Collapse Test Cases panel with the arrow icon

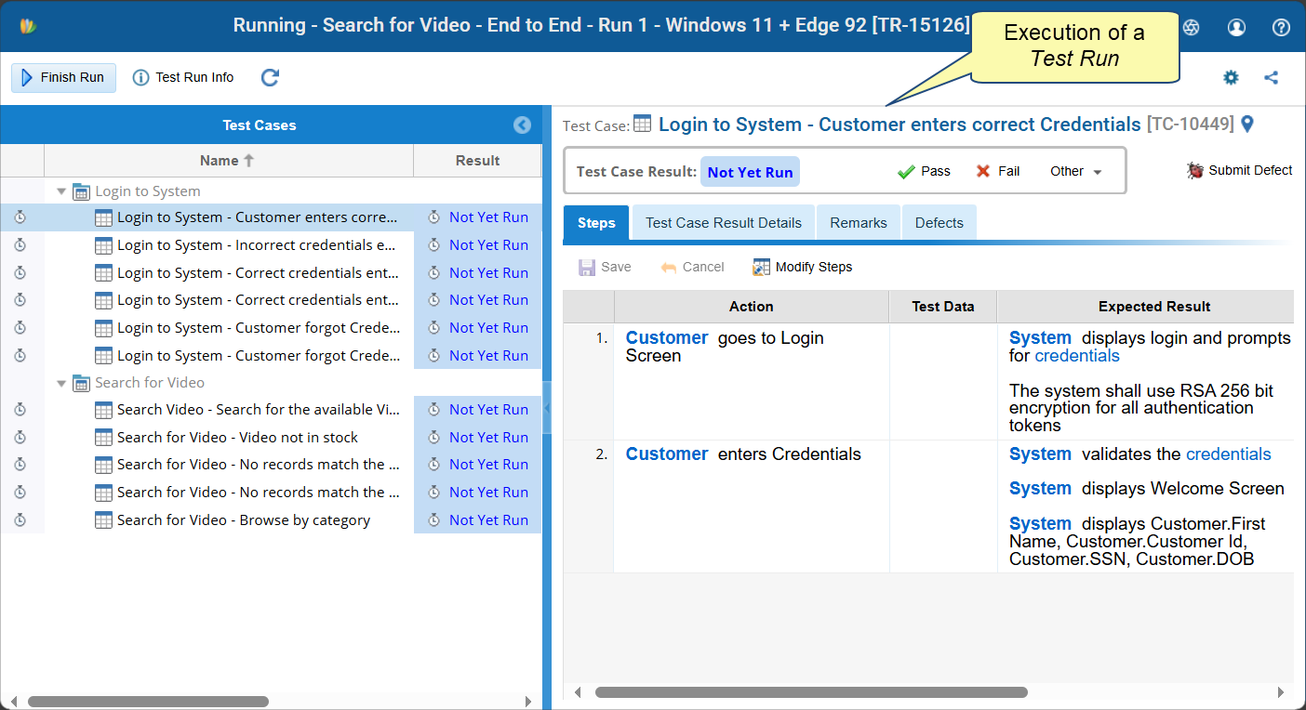coord(522,125)
